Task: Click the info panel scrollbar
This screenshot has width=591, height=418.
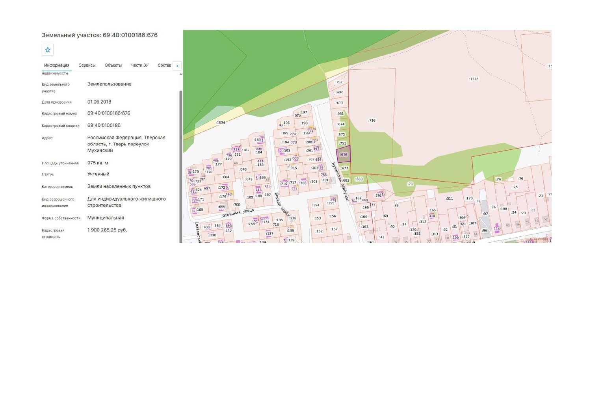Action: click(181, 165)
